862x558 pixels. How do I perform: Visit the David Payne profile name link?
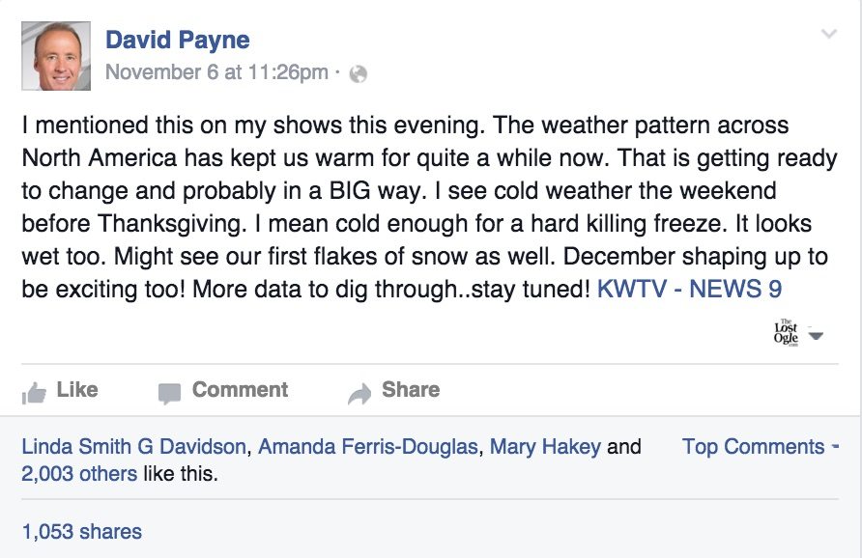click(x=177, y=40)
